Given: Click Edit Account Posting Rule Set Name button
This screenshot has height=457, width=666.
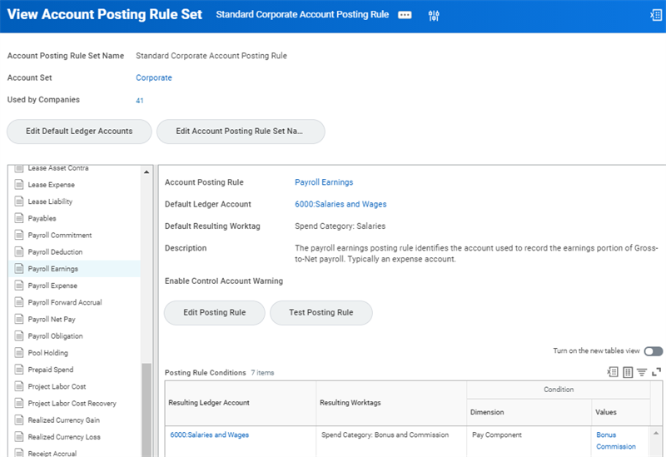Looking at the screenshot, I should pyautogui.click(x=241, y=132).
